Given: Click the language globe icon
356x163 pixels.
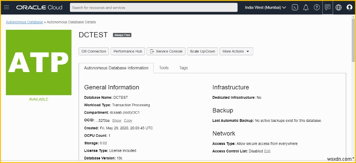Looking at the screenshot, I should tap(339, 7).
